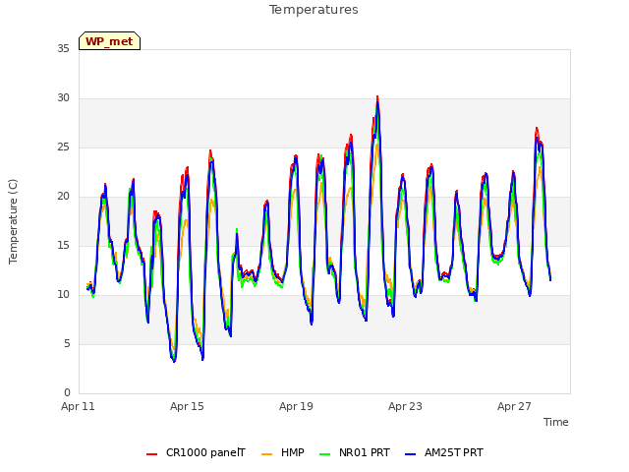Screen dimensions: 629x472
Task: Click the Apr 27 x-axis label
Action: [514, 406]
